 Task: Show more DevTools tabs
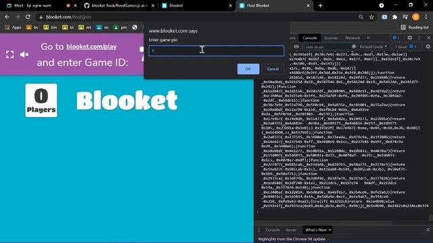pos(368,38)
